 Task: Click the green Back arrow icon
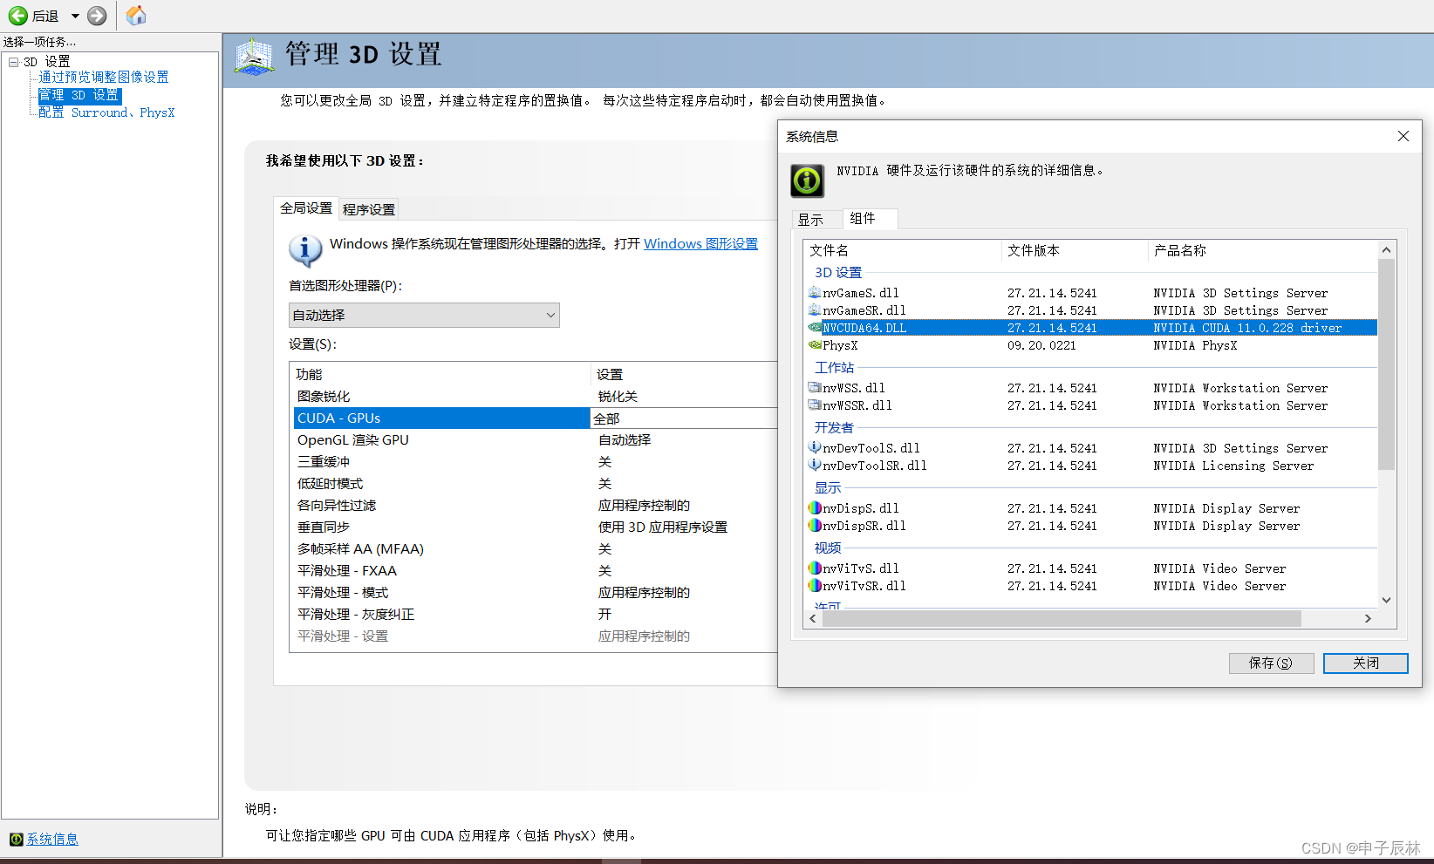(x=17, y=16)
